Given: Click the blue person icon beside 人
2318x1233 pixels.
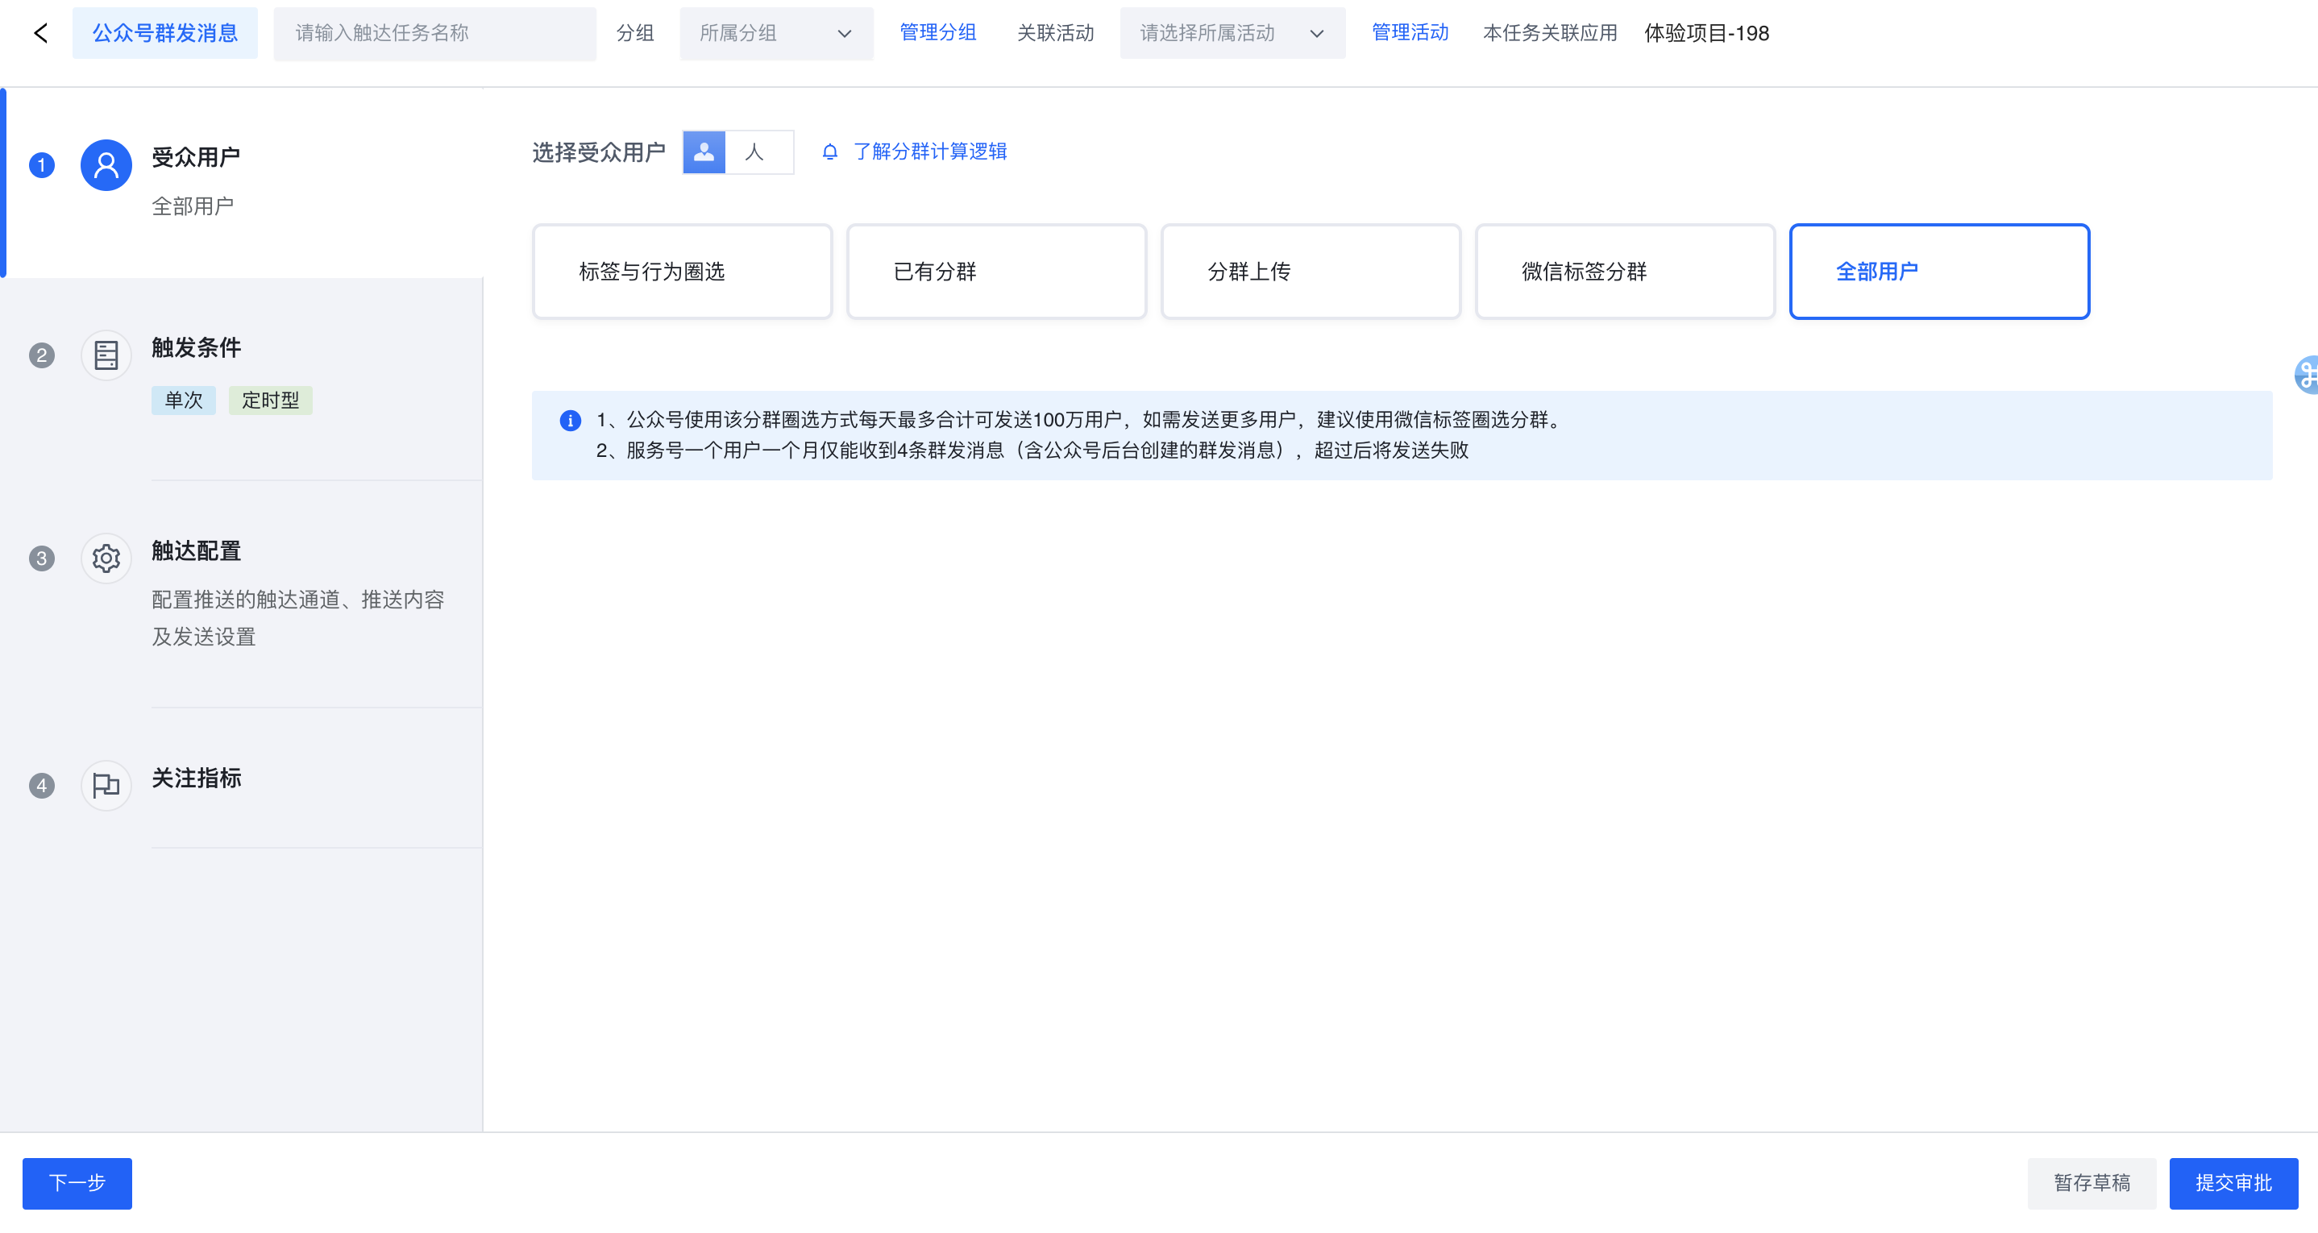Looking at the screenshot, I should [x=704, y=152].
